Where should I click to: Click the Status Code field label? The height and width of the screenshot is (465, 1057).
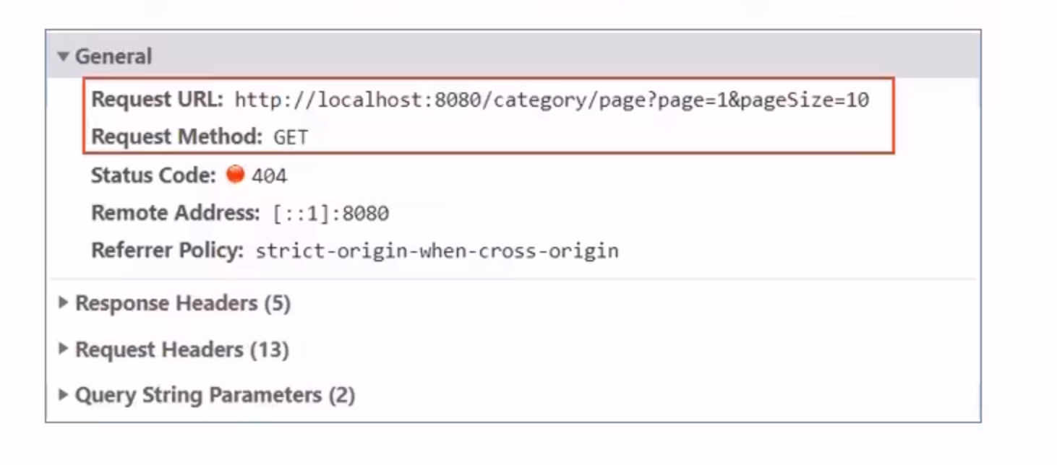(154, 175)
